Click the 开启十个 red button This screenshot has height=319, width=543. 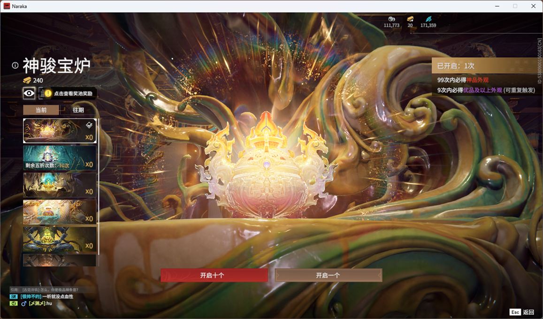(214, 275)
